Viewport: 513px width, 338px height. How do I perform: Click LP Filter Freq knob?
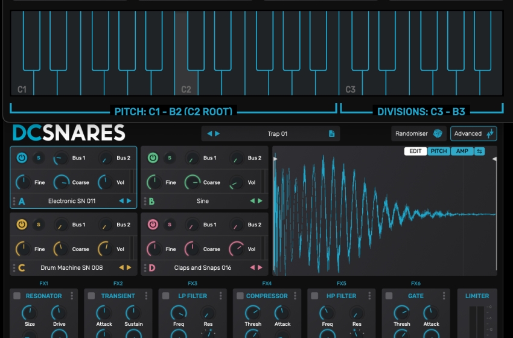pyautogui.click(x=178, y=313)
